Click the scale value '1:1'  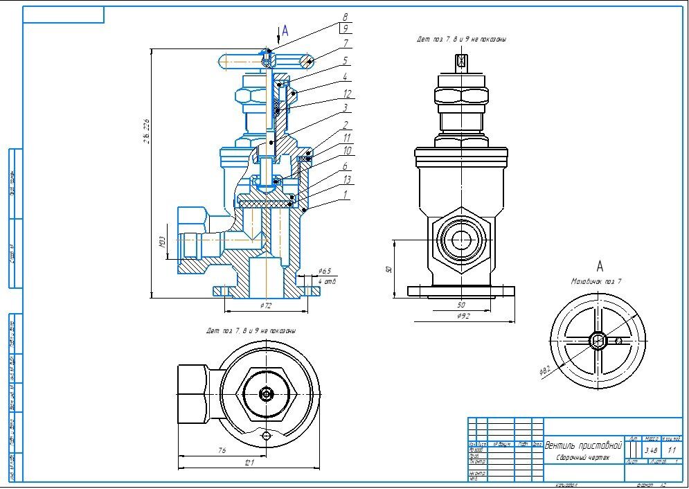point(672,450)
